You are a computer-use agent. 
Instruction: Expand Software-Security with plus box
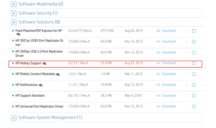[x=14, y=13]
